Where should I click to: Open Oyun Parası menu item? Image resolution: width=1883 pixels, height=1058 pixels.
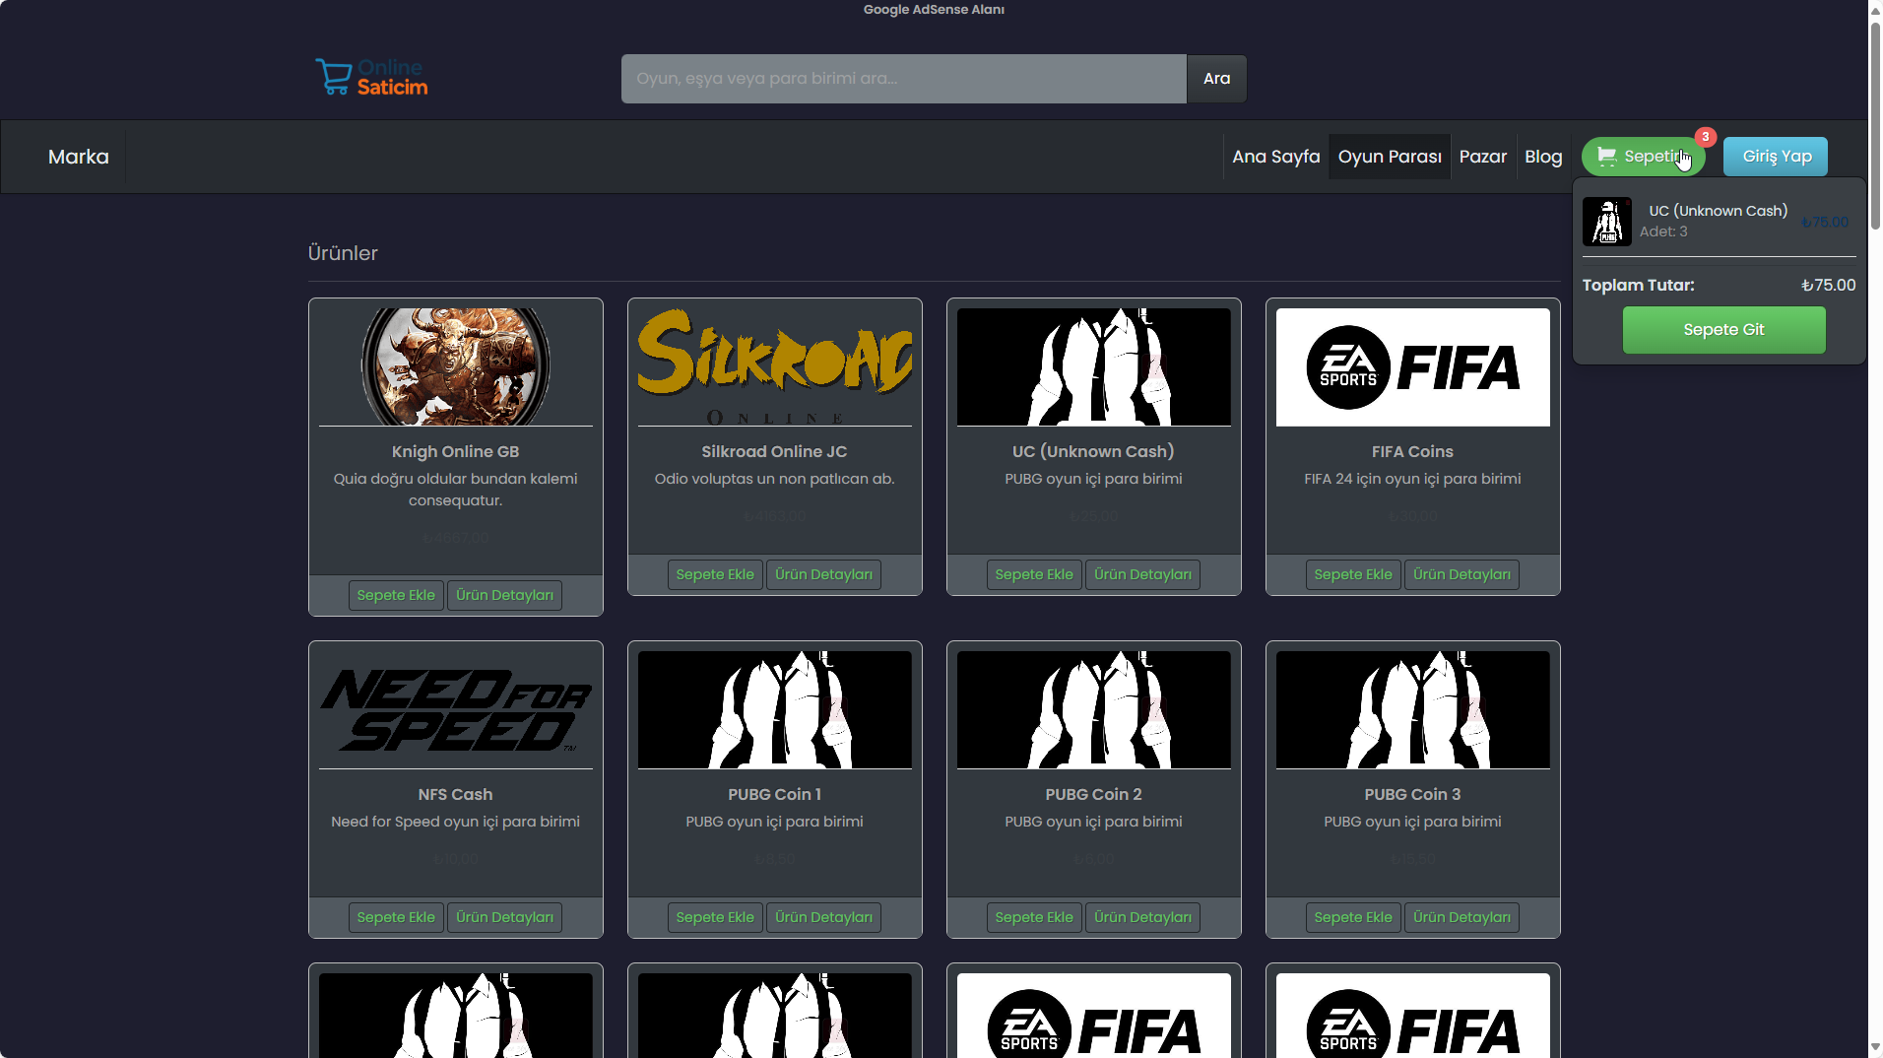coord(1389,157)
